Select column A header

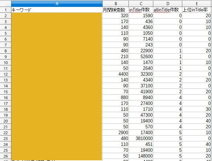pos(57,4)
